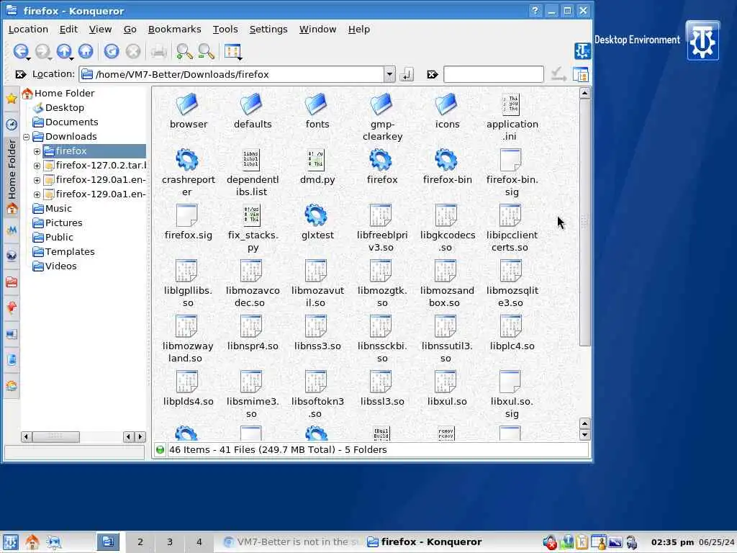Open the Location history dropdown arrow
The image size is (737, 553).
tap(389, 74)
